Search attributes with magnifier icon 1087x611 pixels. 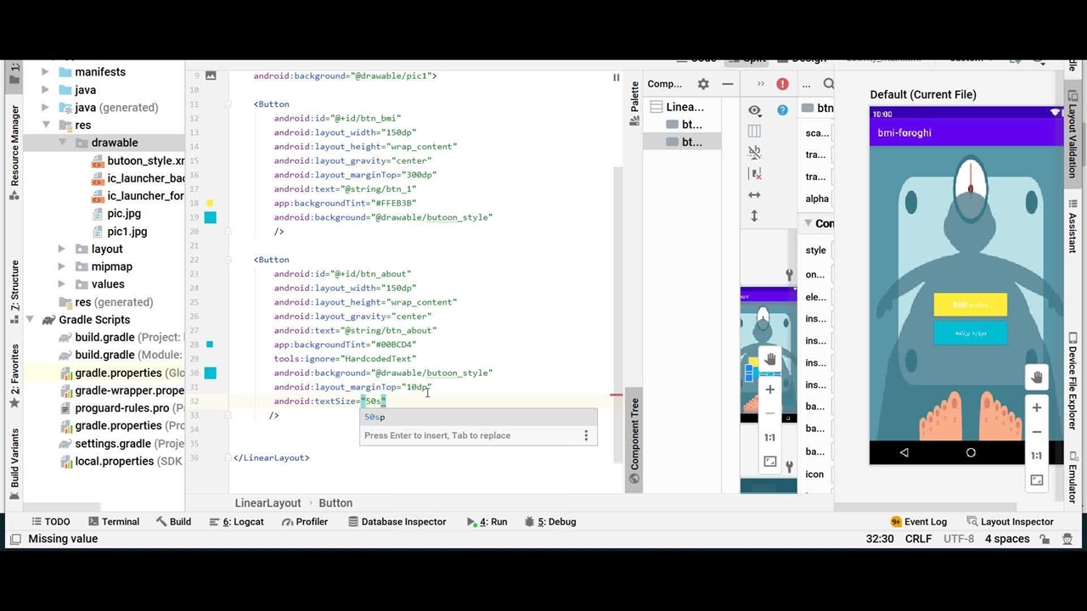[x=828, y=84]
